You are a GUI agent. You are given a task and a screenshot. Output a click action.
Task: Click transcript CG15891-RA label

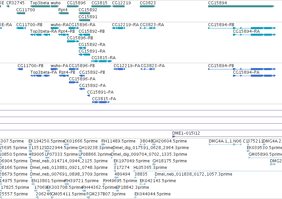92,51
